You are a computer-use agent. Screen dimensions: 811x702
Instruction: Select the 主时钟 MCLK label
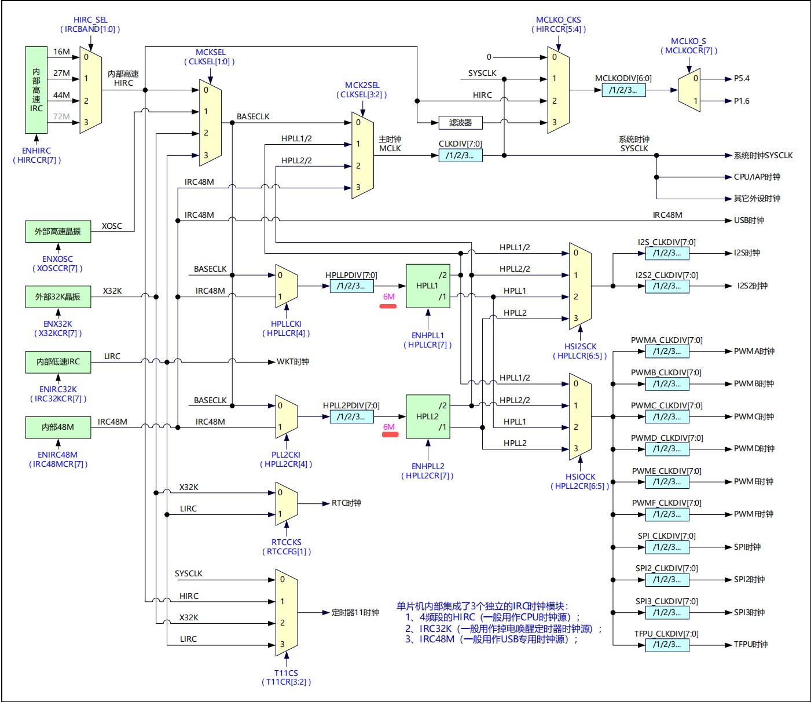pyautogui.click(x=390, y=144)
